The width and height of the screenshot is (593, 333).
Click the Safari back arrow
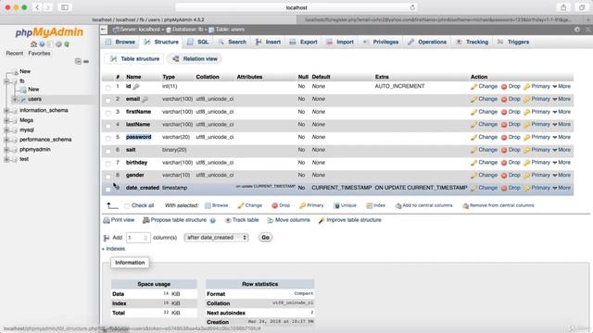37,7
